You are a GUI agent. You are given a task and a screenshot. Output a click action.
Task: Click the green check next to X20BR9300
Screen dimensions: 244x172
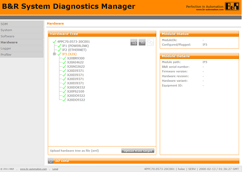(64, 58)
